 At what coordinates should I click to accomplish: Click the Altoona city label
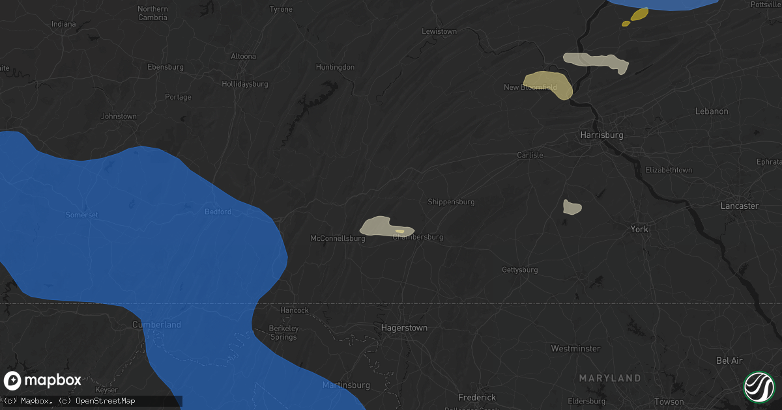(244, 56)
